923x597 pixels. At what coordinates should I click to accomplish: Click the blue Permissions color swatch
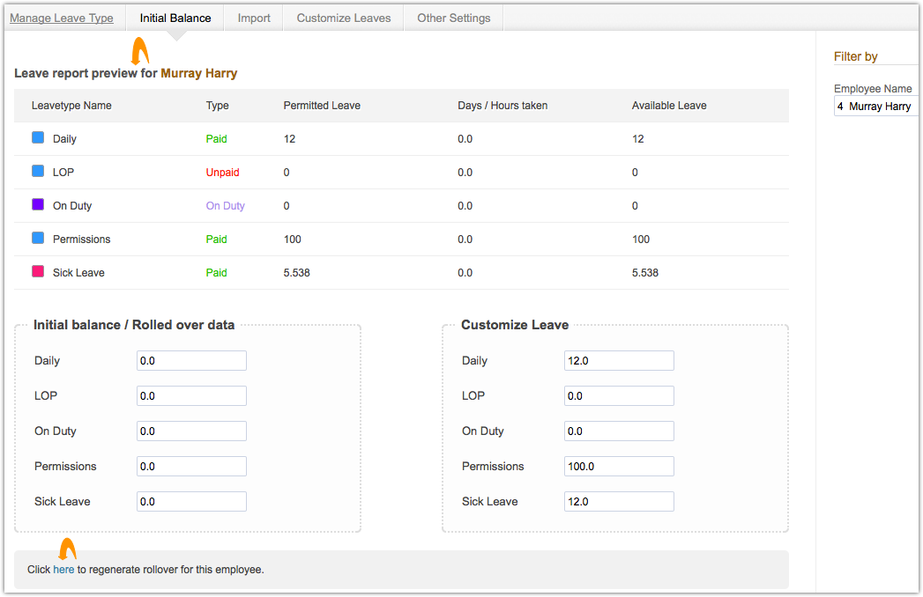38,239
